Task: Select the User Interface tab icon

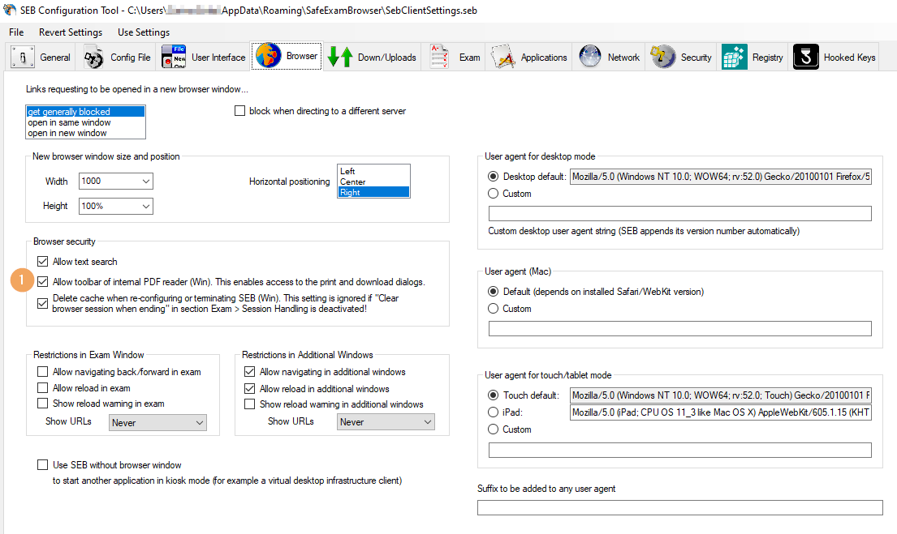Action: [174, 58]
